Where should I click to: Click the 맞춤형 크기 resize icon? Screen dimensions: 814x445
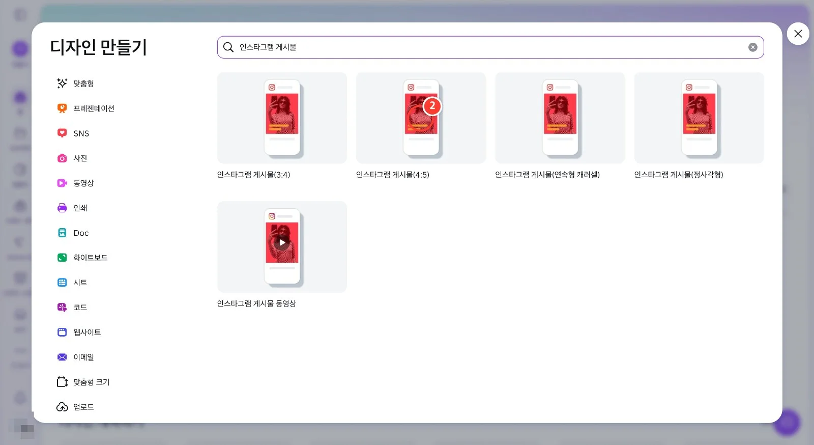click(62, 382)
